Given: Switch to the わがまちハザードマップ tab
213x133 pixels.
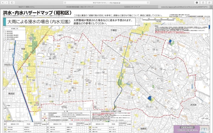Looking at the screenshot, I should (132, 7).
